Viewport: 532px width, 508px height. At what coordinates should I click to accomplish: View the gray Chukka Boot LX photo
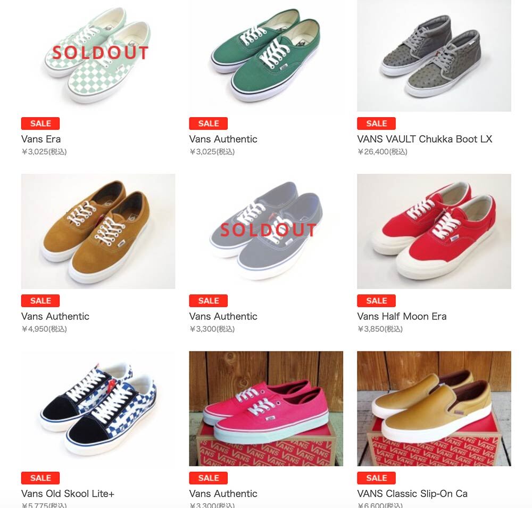[x=434, y=56]
